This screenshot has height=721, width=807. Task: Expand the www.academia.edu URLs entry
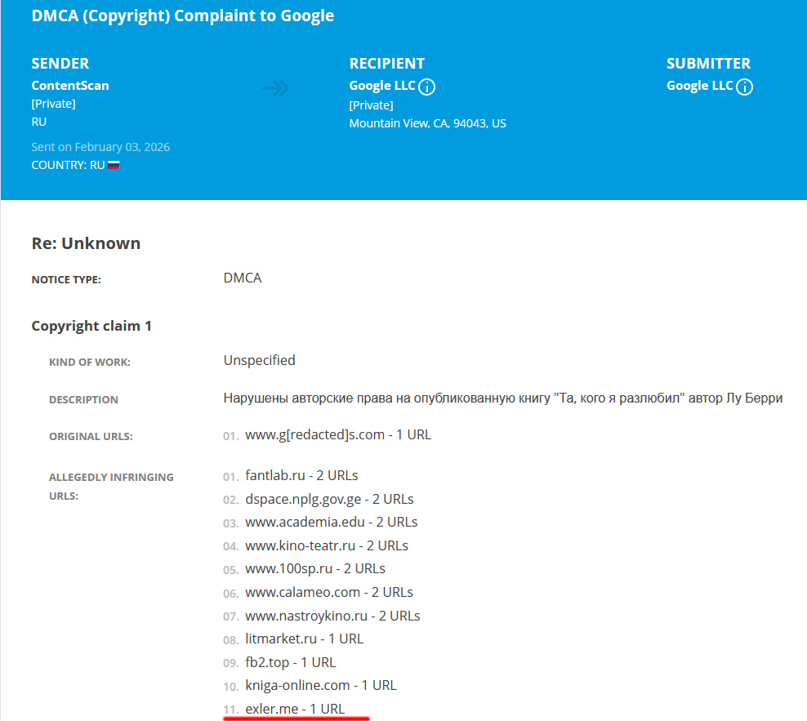[331, 522]
